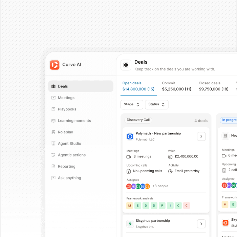The image size is (237, 237).
Task: Click the Polymath company logo icon
Action: point(130,136)
